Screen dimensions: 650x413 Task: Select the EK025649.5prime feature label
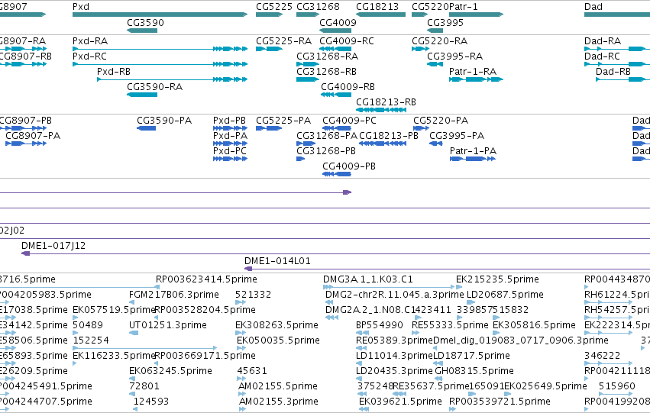point(545,386)
